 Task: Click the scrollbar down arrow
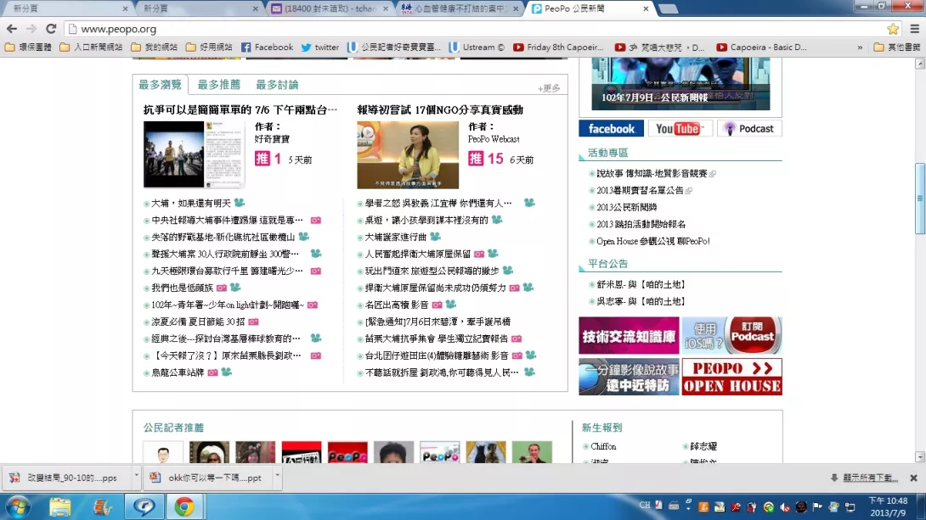click(x=919, y=457)
